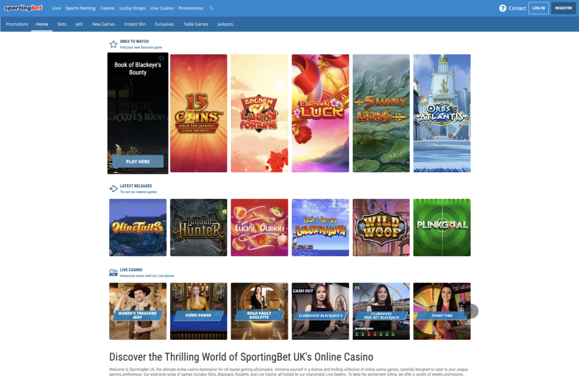The height and width of the screenshot is (376, 579).
Task: Click the Contact help question-mark icon
Action: click(503, 8)
